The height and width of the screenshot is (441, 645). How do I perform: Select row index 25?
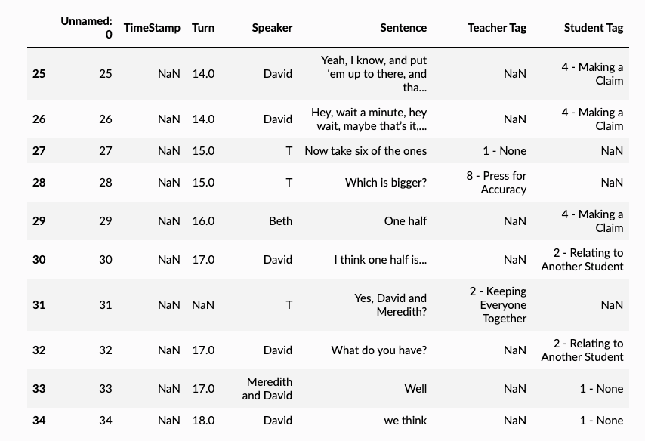click(x=39, y=74)
